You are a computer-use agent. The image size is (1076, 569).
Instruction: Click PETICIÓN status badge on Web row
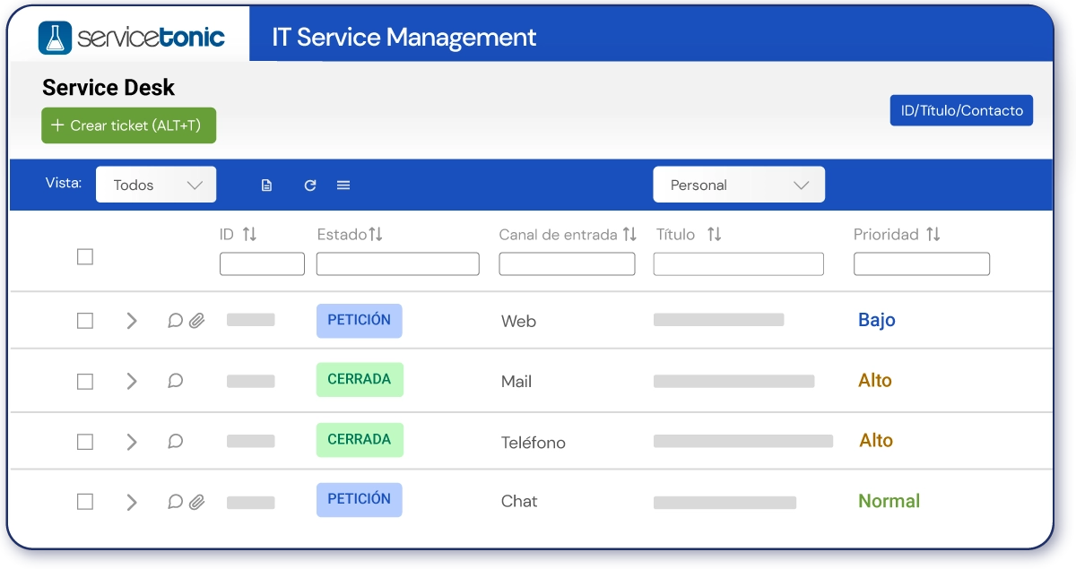point(360,320)
